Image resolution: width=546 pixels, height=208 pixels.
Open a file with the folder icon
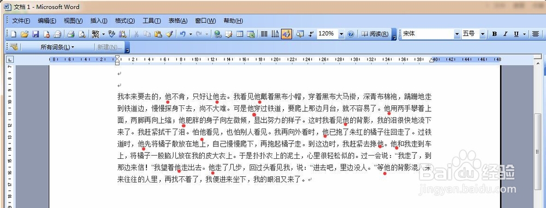tap(24, 34)
